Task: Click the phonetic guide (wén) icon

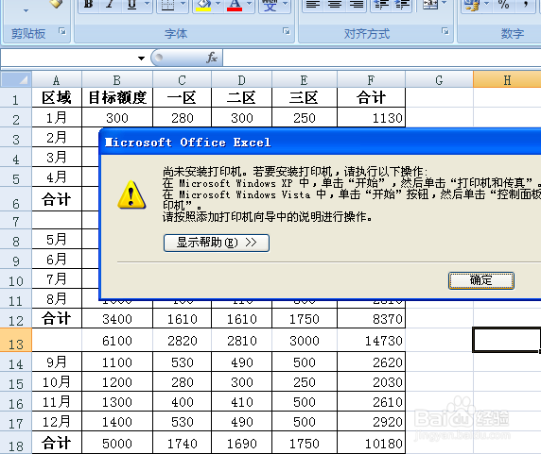Action: [270, 5]
